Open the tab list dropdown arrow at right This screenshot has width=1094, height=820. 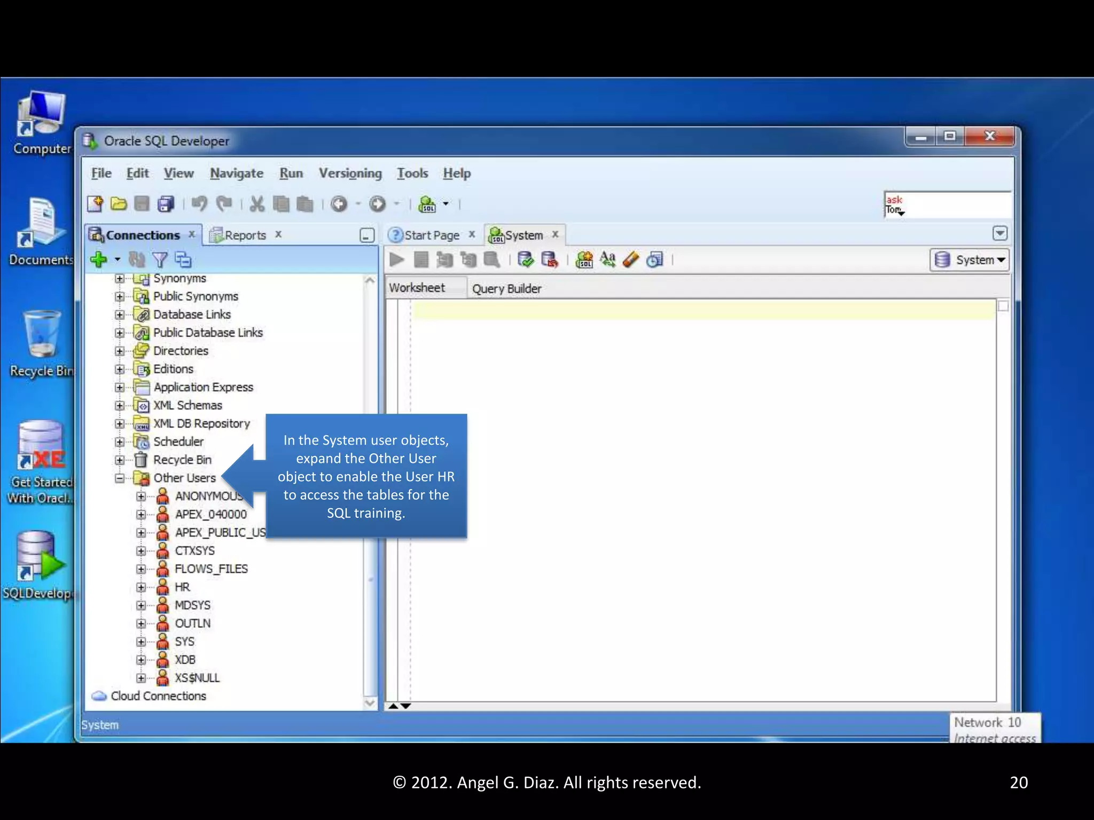point(1000,233)
